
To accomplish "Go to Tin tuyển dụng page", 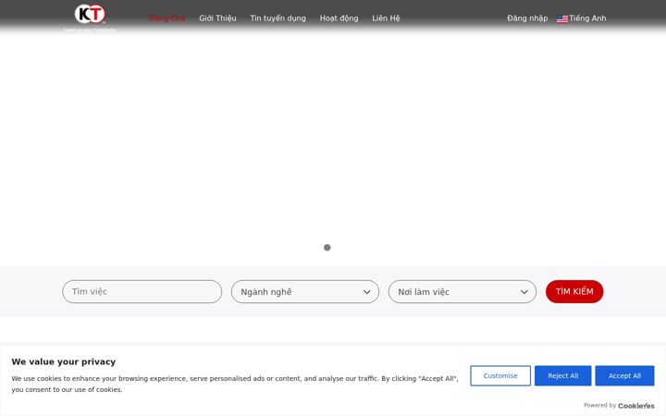I will 277,18.
